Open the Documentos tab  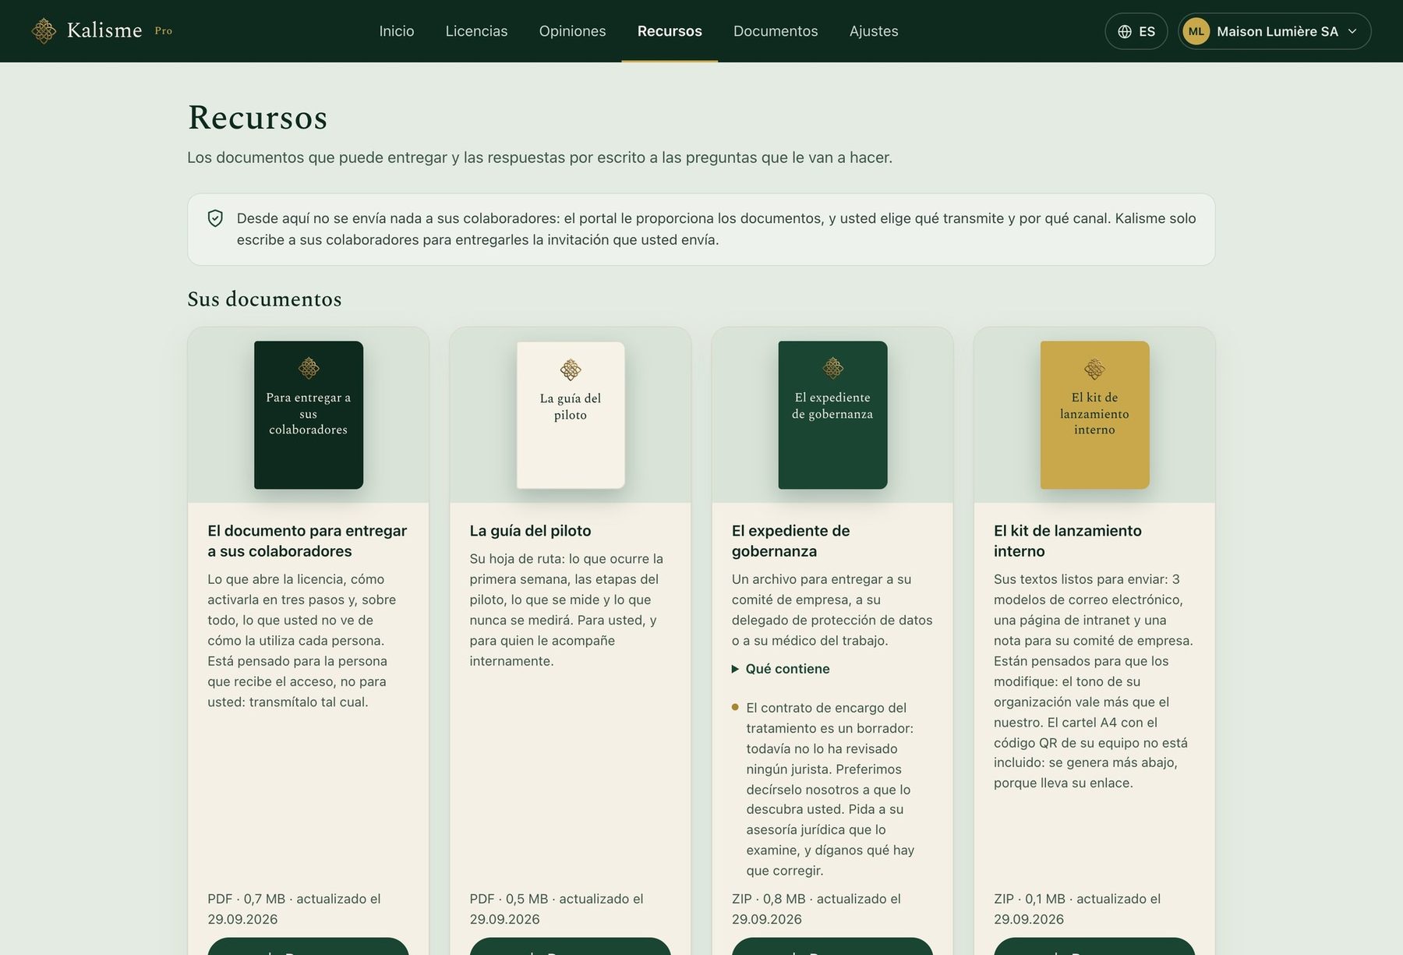click(x=776, y=31)
